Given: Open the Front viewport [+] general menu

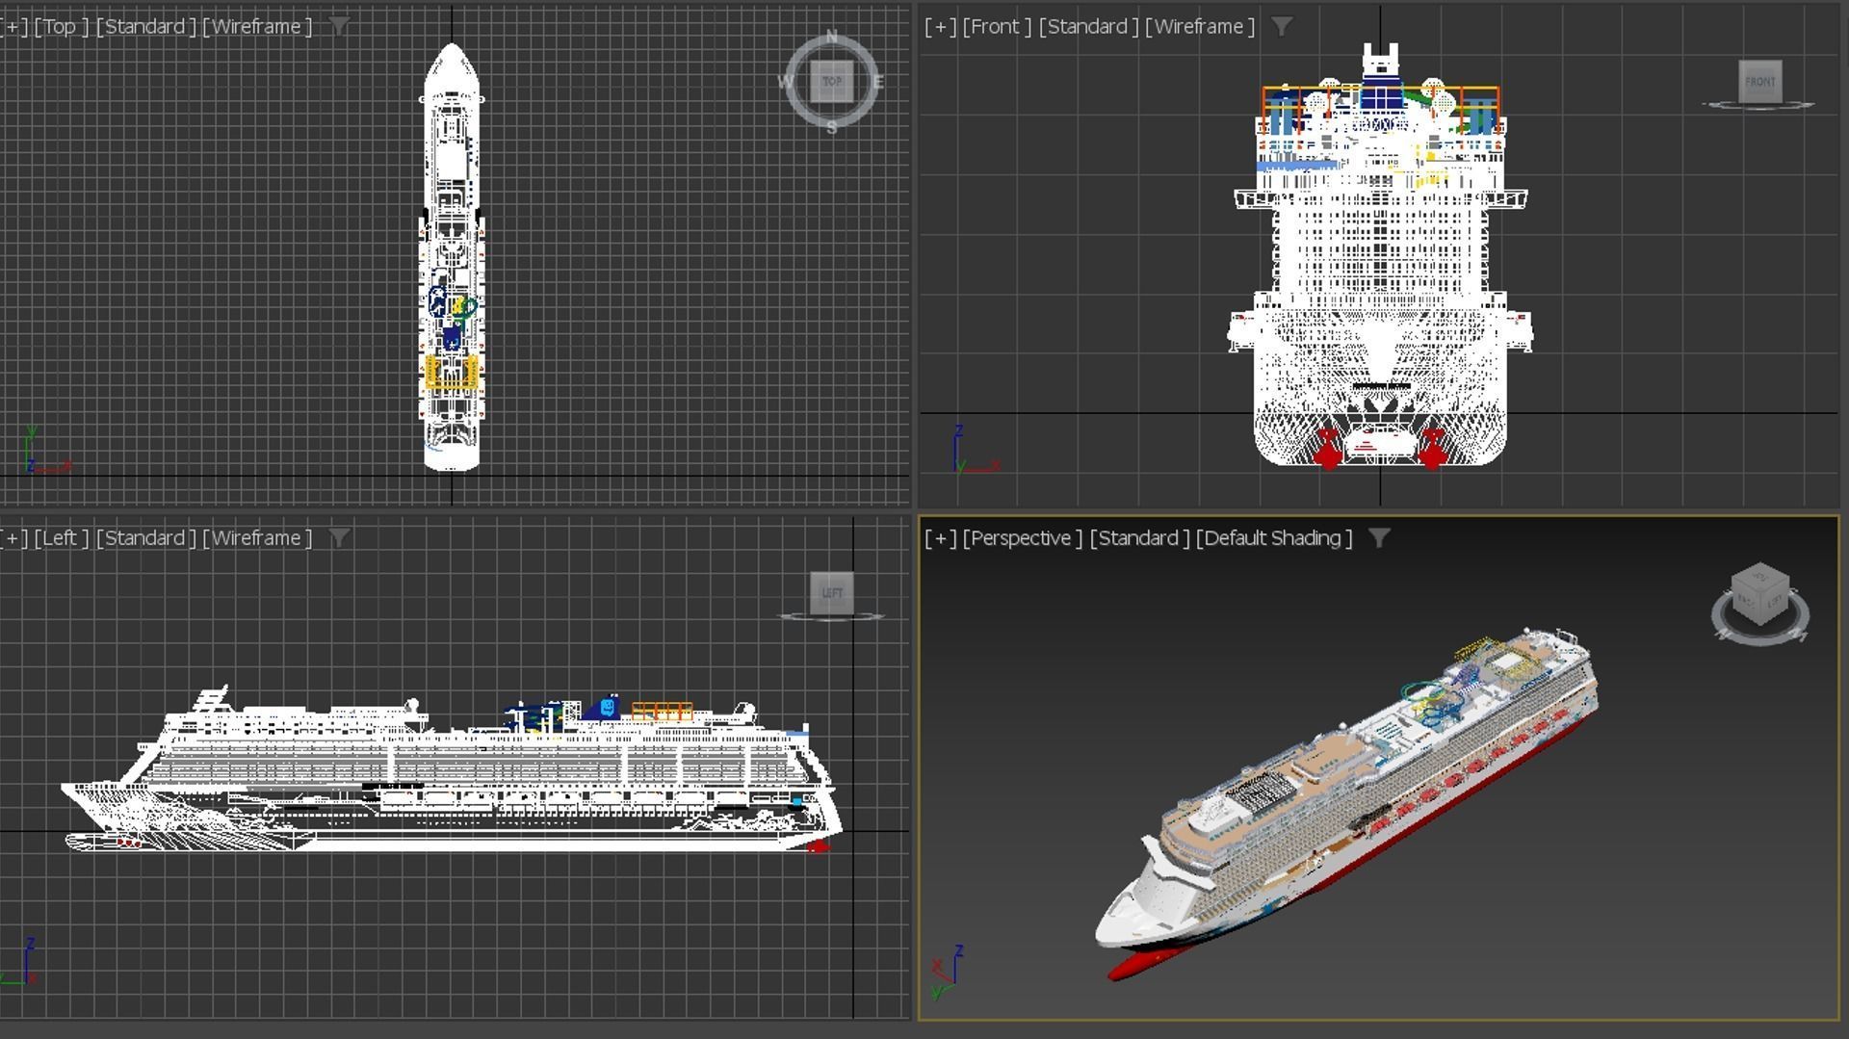Looking at the screenshot, I should click(940, 26).
